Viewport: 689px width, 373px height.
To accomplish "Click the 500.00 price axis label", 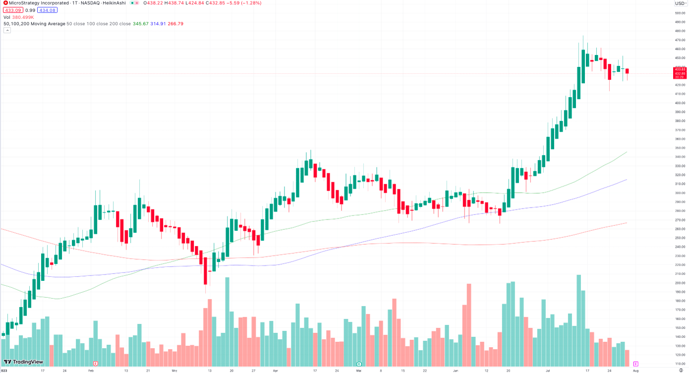I will [680, 13].
